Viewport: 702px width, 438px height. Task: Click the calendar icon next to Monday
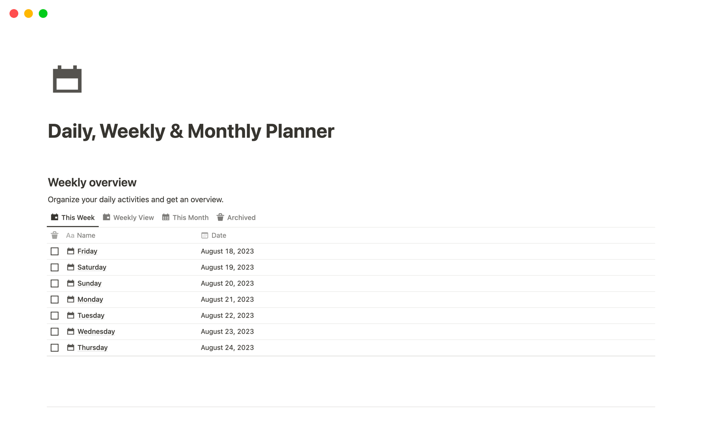(x=71, y=299)
